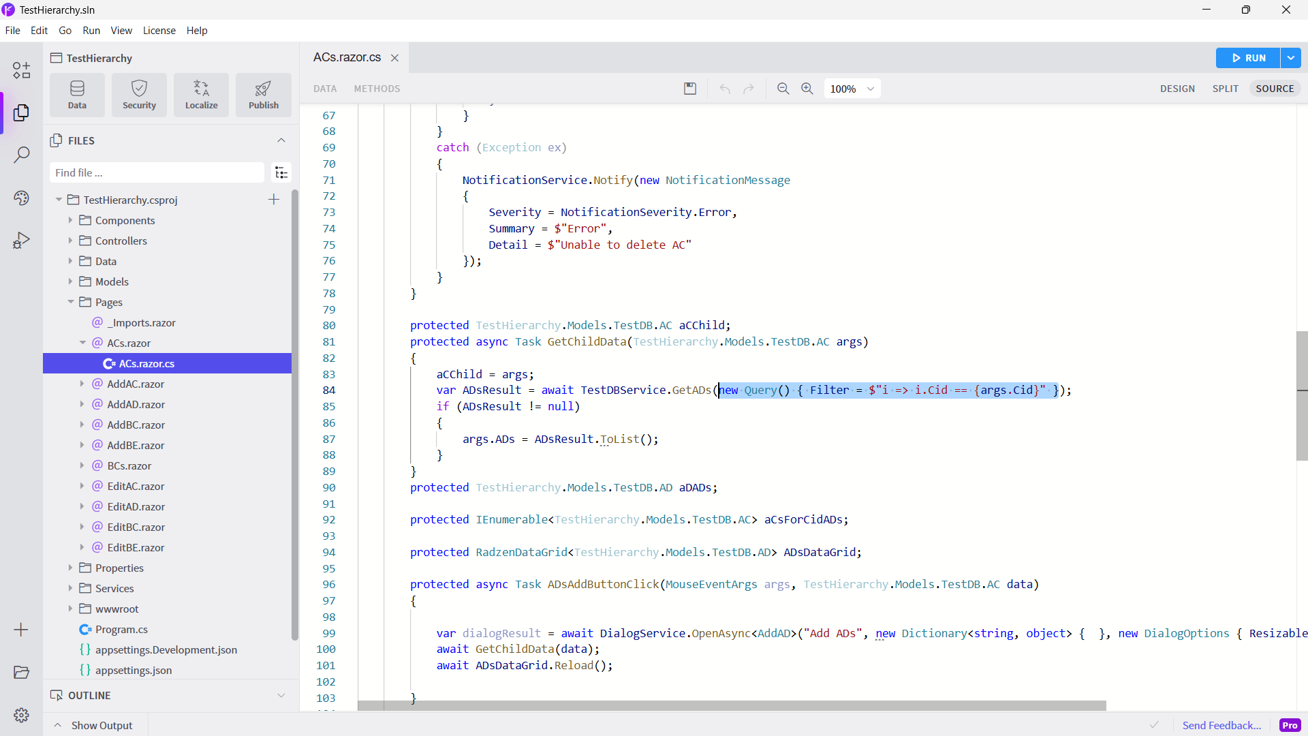The height and width of the screenshot is (736, 1308).
Task: Open the search icon in left sidebar
Action: [21, 155]
